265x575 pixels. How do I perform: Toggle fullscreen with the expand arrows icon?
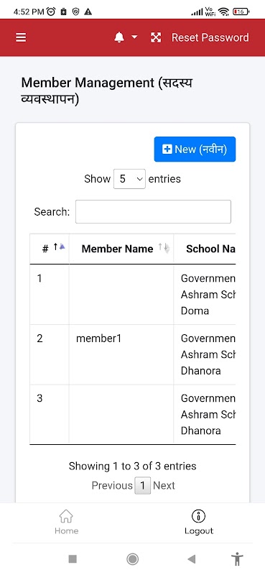(x=156, y=37)
